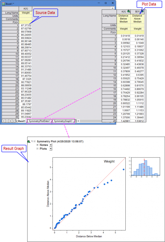Select B(Y) column header in plot data sheet

coord(137,12)
